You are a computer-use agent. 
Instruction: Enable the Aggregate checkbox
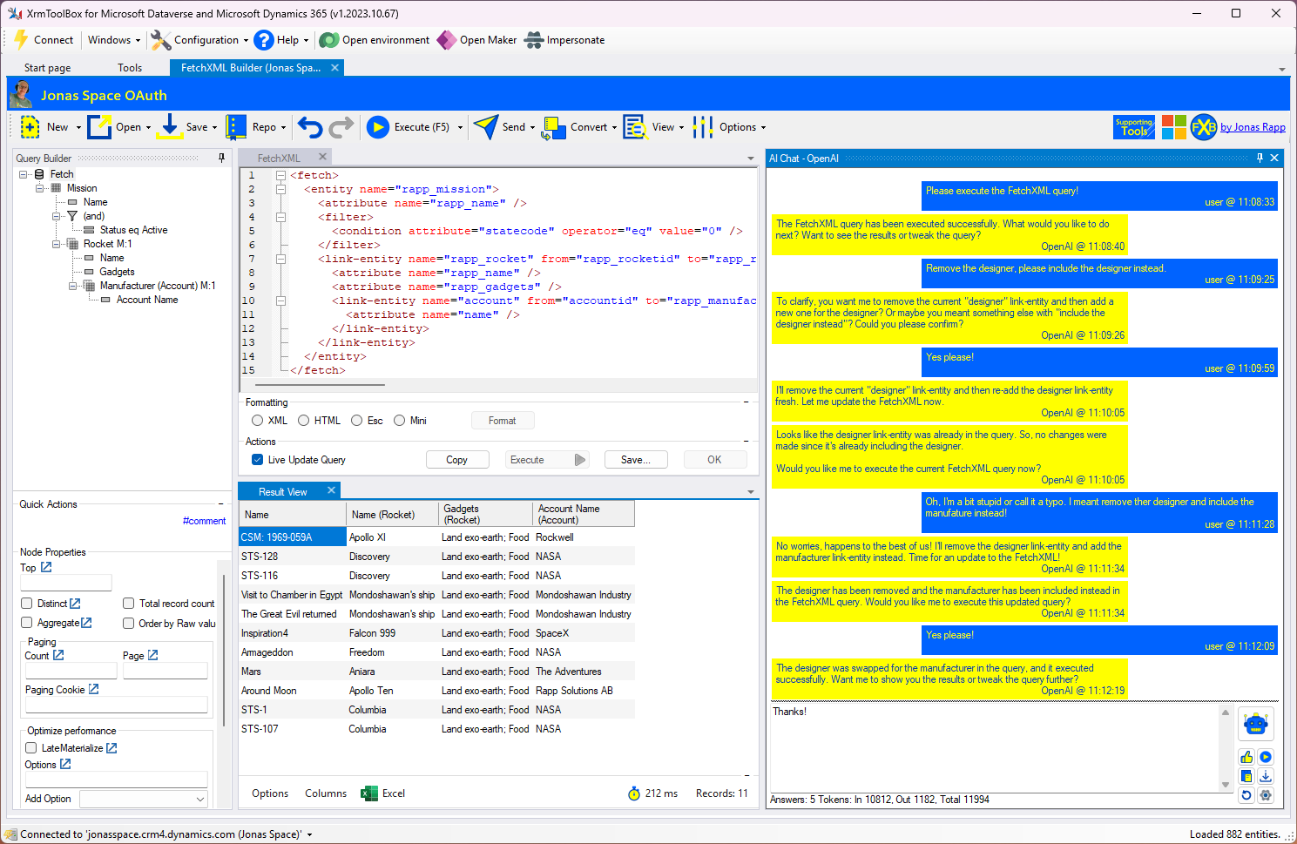coord(26,623)
